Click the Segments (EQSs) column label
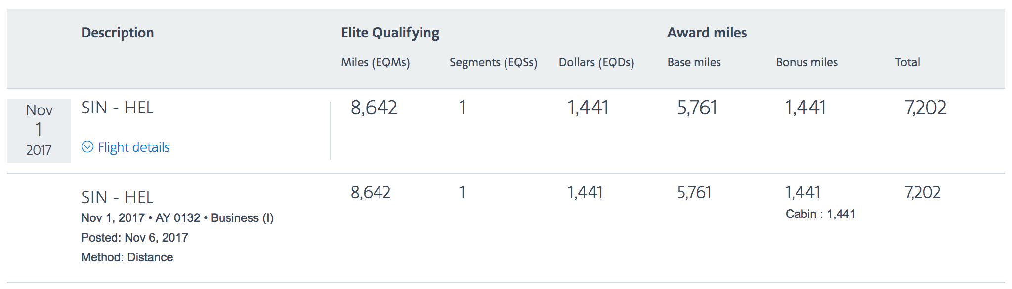The image size is (1012, 289). (x=493, y=62)
